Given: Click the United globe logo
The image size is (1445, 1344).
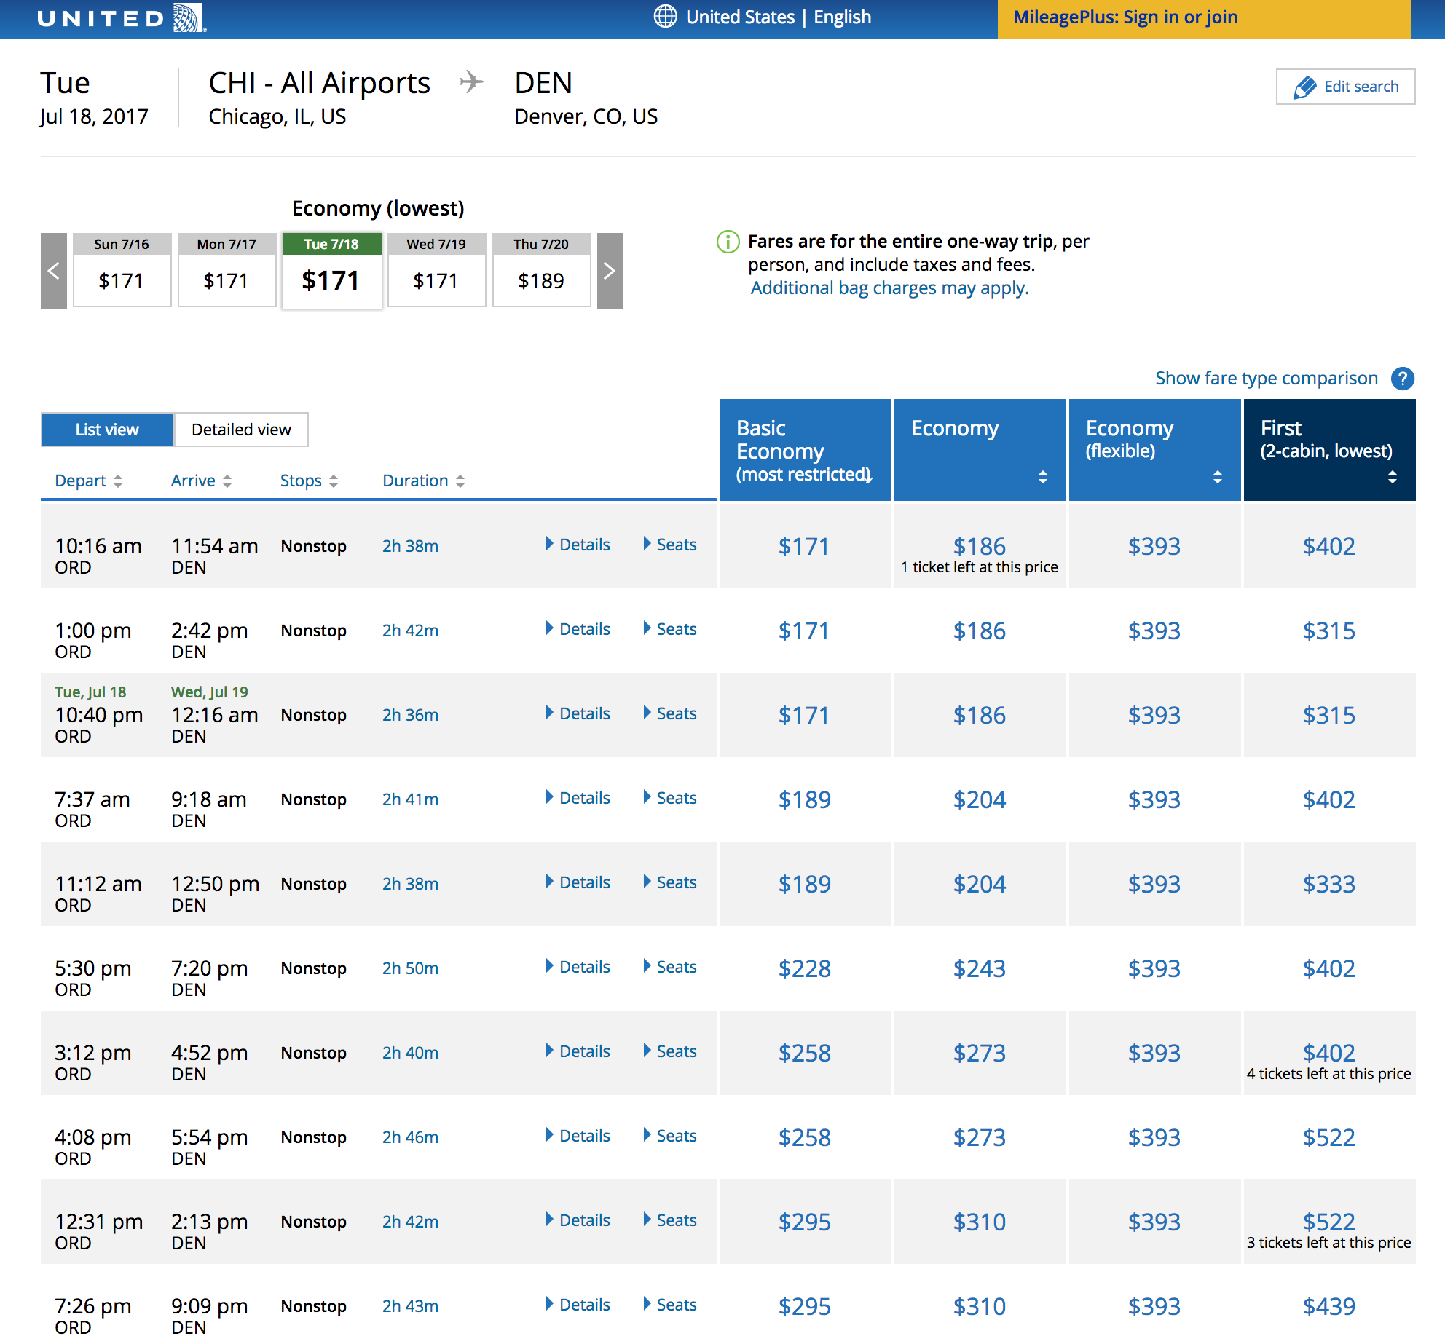Looking at the screenshot, I should point(189,17).
